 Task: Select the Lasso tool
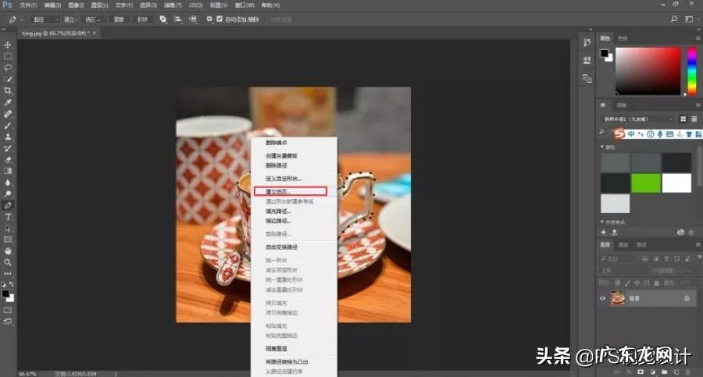point(8,68)
